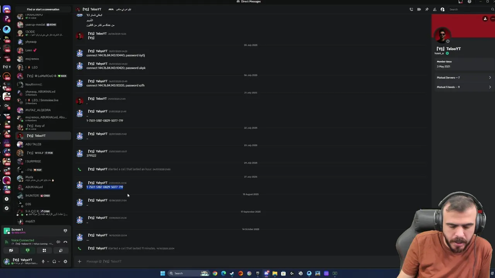Click Voice Connected status text
The height and width of the screenshot is (278, 495).
tap(22, 240)
